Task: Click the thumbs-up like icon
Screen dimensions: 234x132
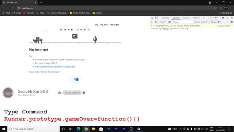Action: (60, 92)
